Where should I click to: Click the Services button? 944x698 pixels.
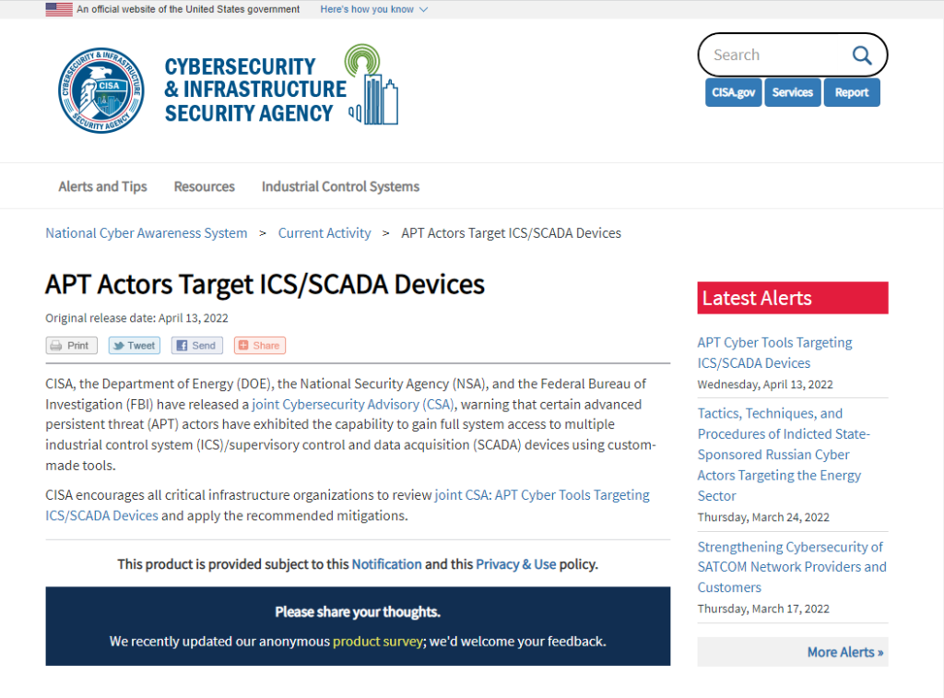(x=793, y=92)
